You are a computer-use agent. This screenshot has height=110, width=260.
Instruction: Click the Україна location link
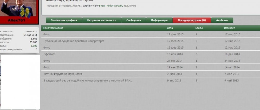[88, 1]
